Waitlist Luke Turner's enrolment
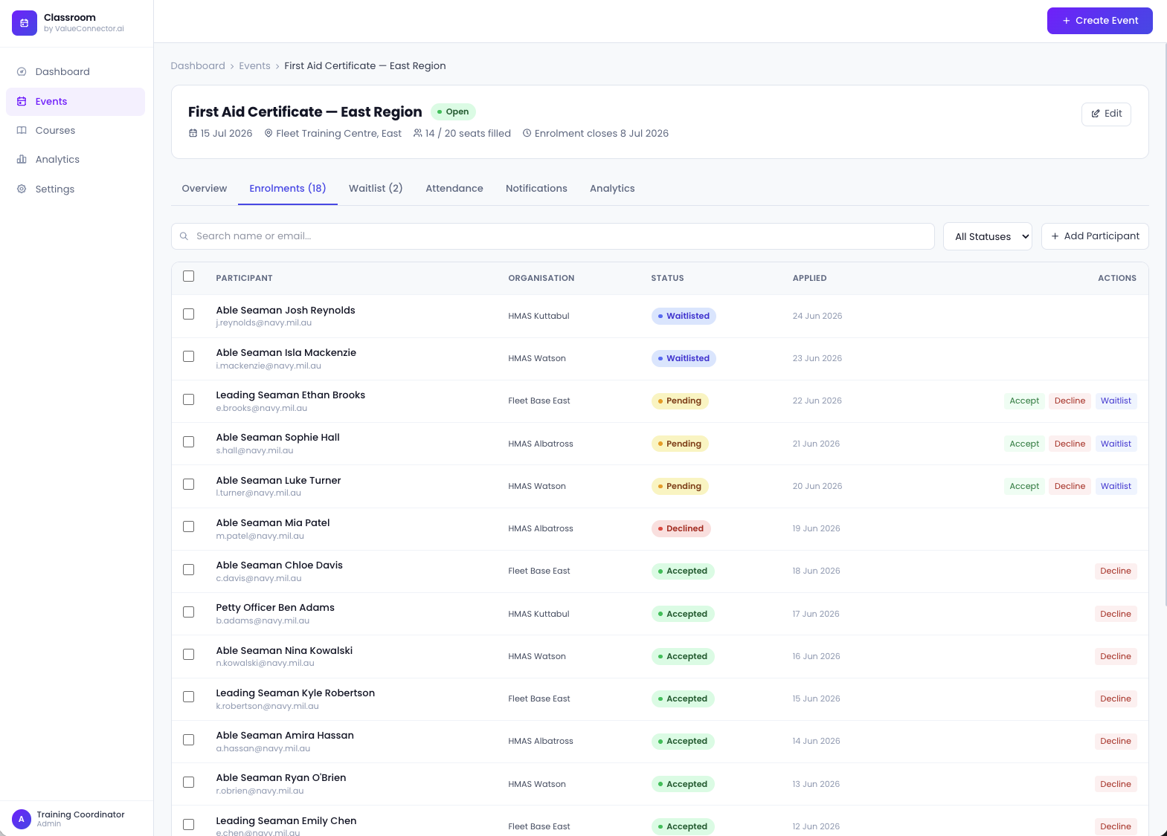The height and width of the screenshot is (836, 1167). pos(1116,487)
